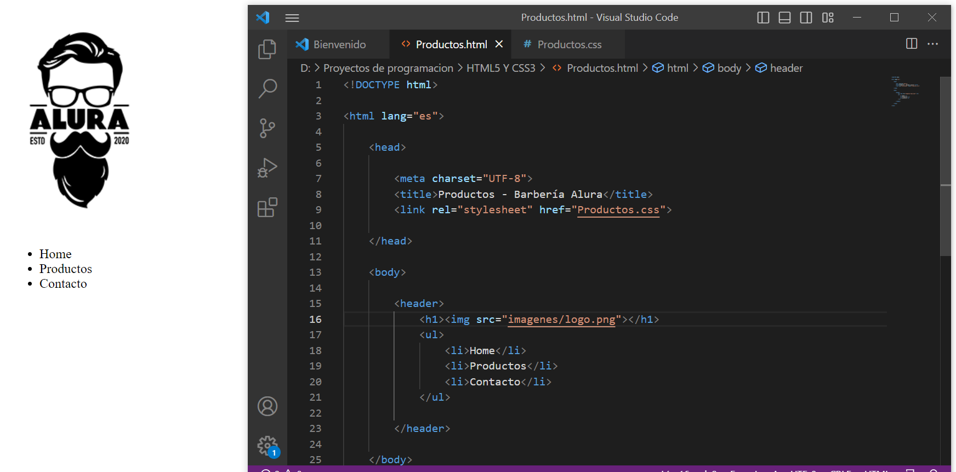
Task: Click the <li>Home</li> code line
Action: pyautogui.click(x=486, y=351)
